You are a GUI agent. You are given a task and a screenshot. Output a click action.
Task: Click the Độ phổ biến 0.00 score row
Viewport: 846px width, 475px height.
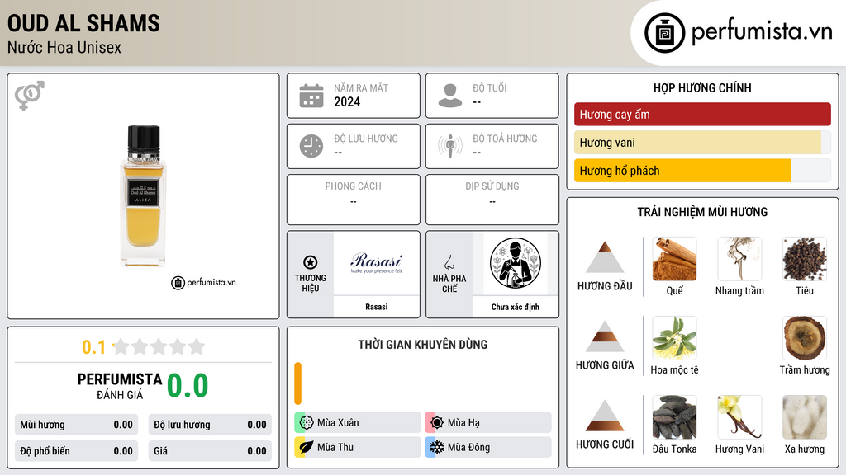[x=76, y=451]
